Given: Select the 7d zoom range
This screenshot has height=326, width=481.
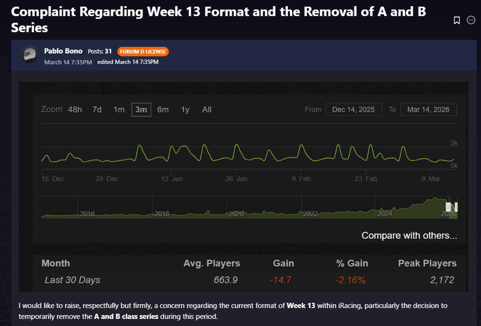Looking at the screenshot, I should pyautogui.click(x=97, y=110).
